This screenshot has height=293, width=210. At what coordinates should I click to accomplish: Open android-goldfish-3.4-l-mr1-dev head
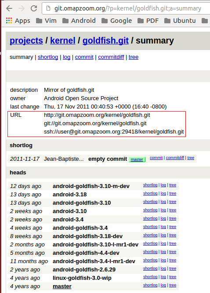click(94, 261)
